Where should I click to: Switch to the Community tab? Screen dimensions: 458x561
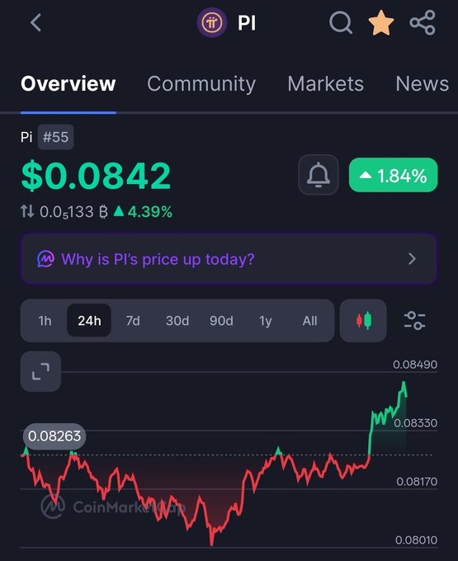201,83
